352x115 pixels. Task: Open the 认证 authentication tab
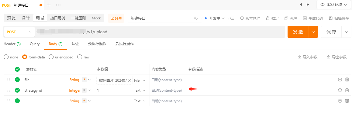coord(75,44)
